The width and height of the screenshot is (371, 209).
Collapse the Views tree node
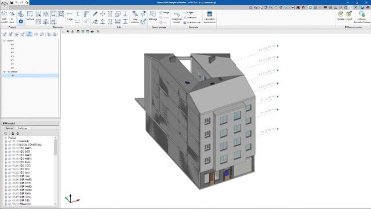pyautogui.click(x=4, y=41)
